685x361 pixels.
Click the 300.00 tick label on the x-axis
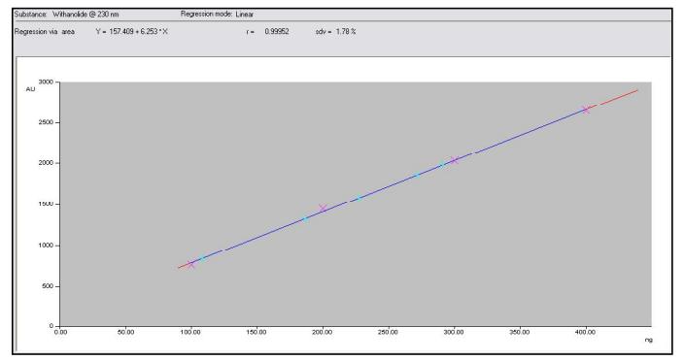[454, 332]
